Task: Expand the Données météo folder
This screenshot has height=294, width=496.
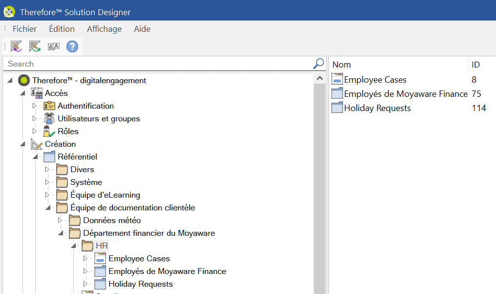Action: [x=60, y=221]
